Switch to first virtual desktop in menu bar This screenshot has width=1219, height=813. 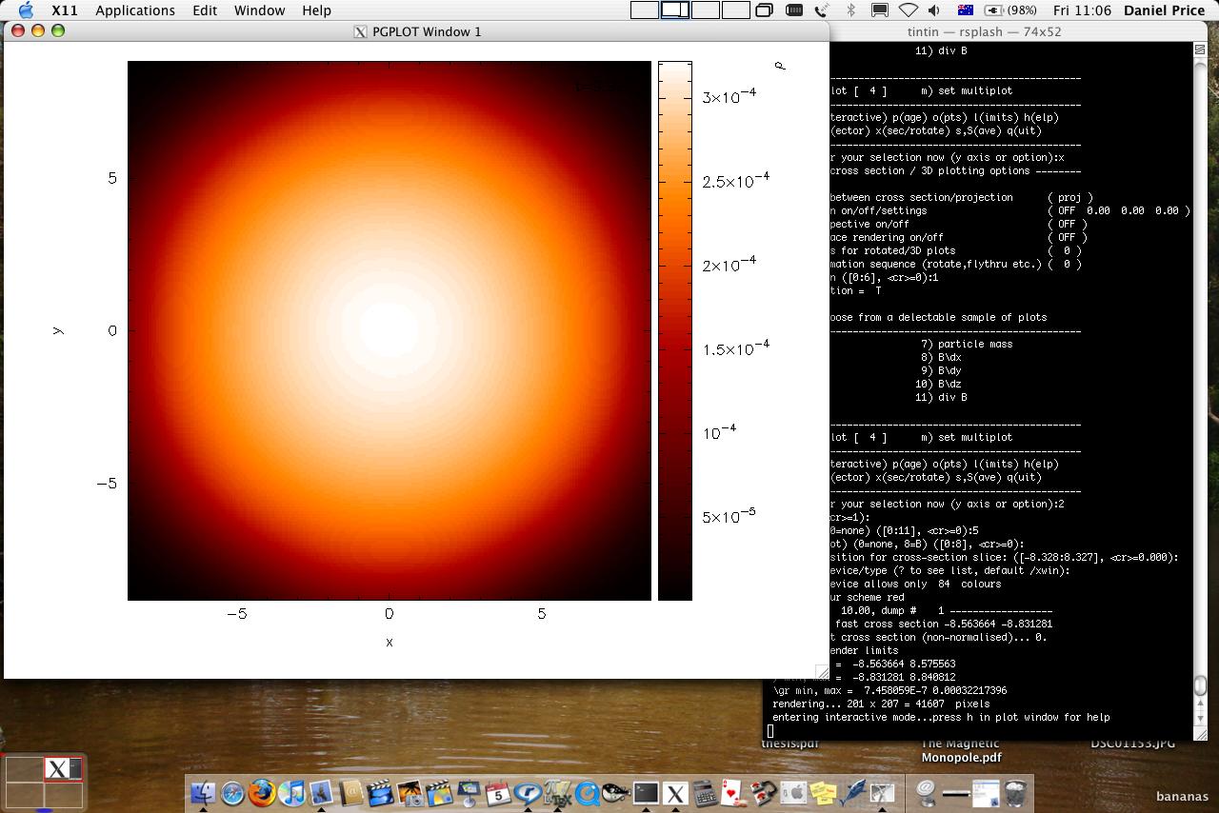[x=645, y=10]
